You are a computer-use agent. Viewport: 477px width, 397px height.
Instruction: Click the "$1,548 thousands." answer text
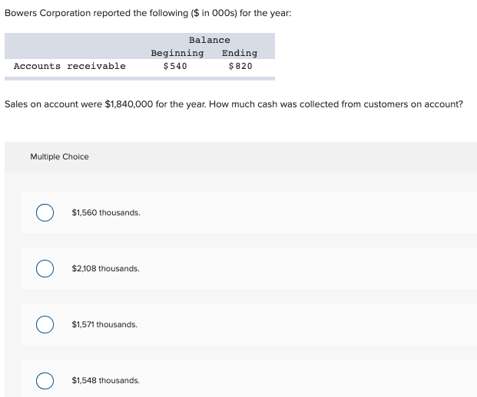(105, 381)
